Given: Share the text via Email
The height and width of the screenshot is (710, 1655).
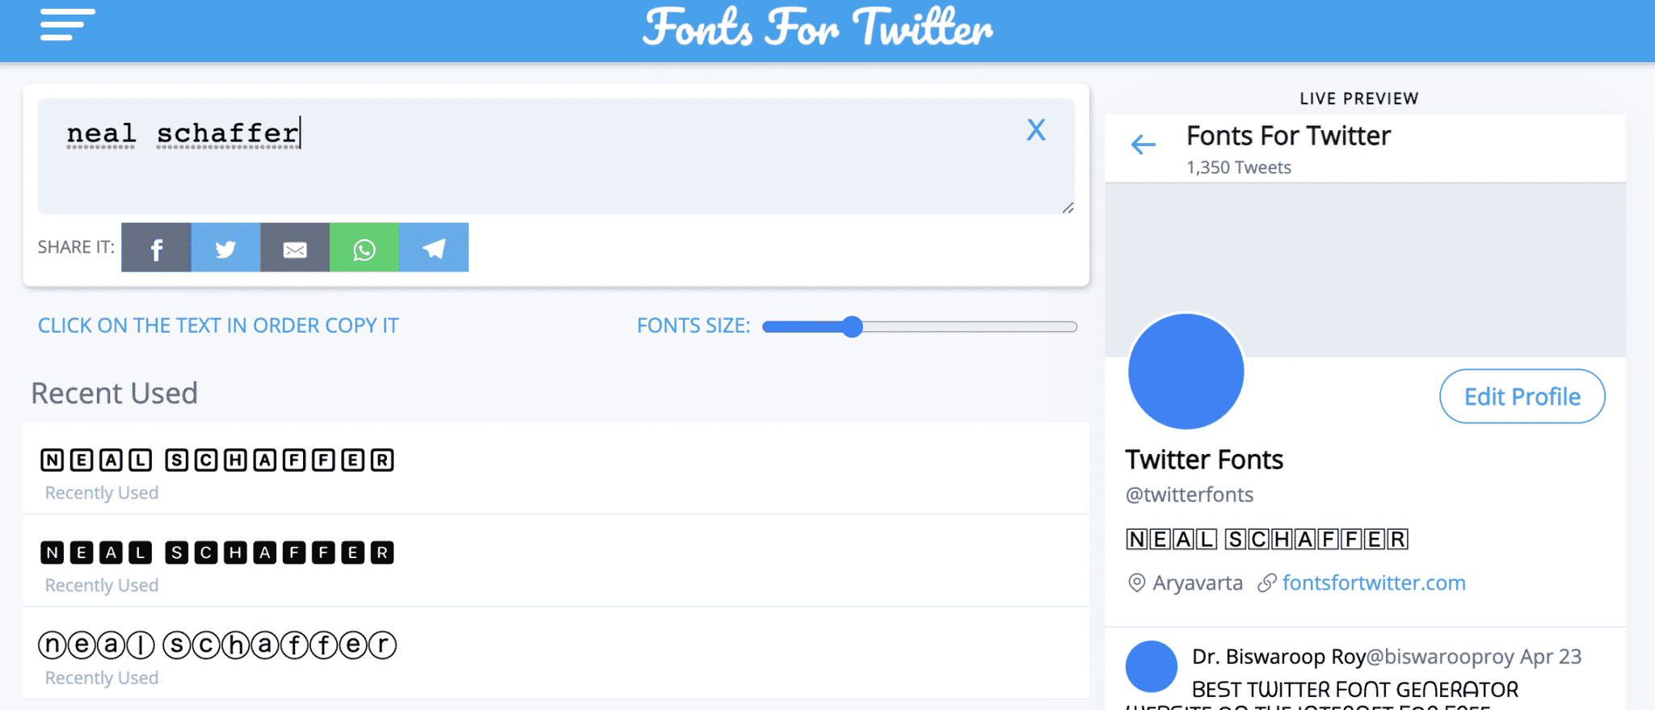Looking at the screenshot, I should (295, 248).
